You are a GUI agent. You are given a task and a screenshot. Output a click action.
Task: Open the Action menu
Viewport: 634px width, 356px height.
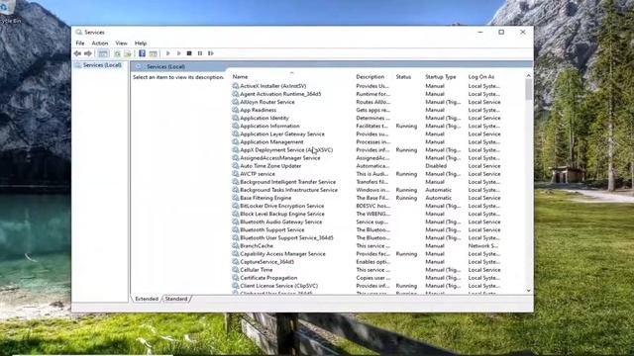point(100,44)
